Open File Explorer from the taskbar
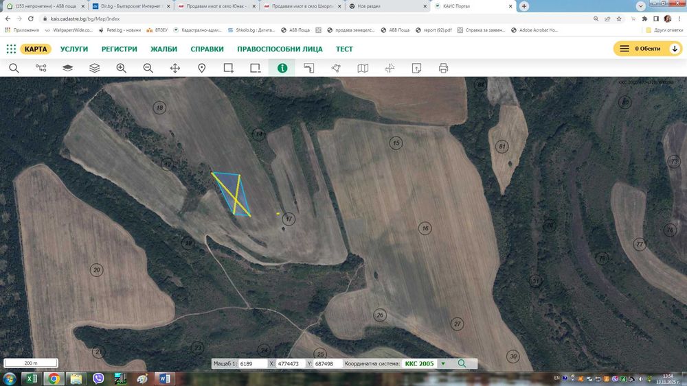 76,378
